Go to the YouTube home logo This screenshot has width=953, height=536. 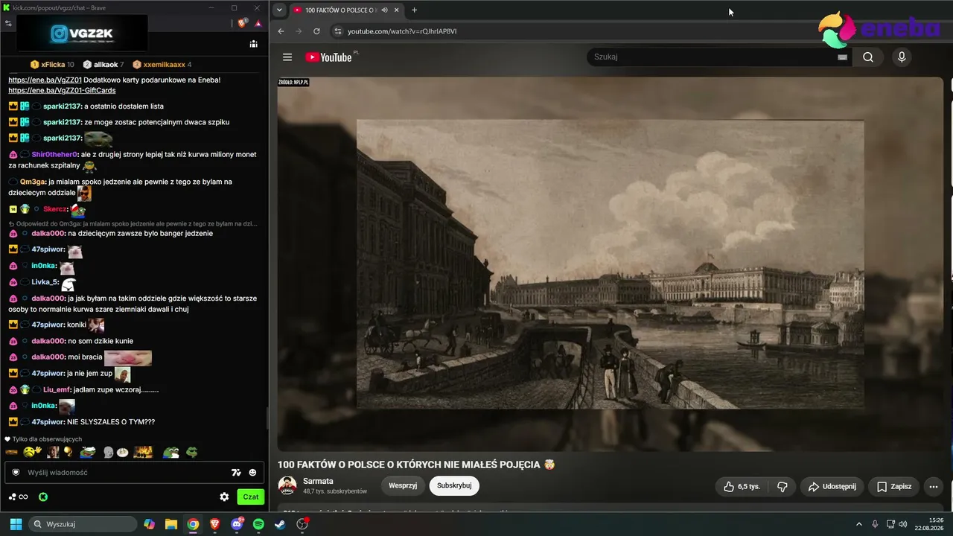coord(328,57)
